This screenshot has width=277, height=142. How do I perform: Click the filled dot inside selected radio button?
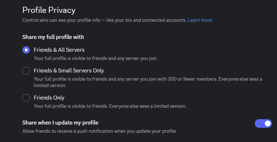(26, 50)
